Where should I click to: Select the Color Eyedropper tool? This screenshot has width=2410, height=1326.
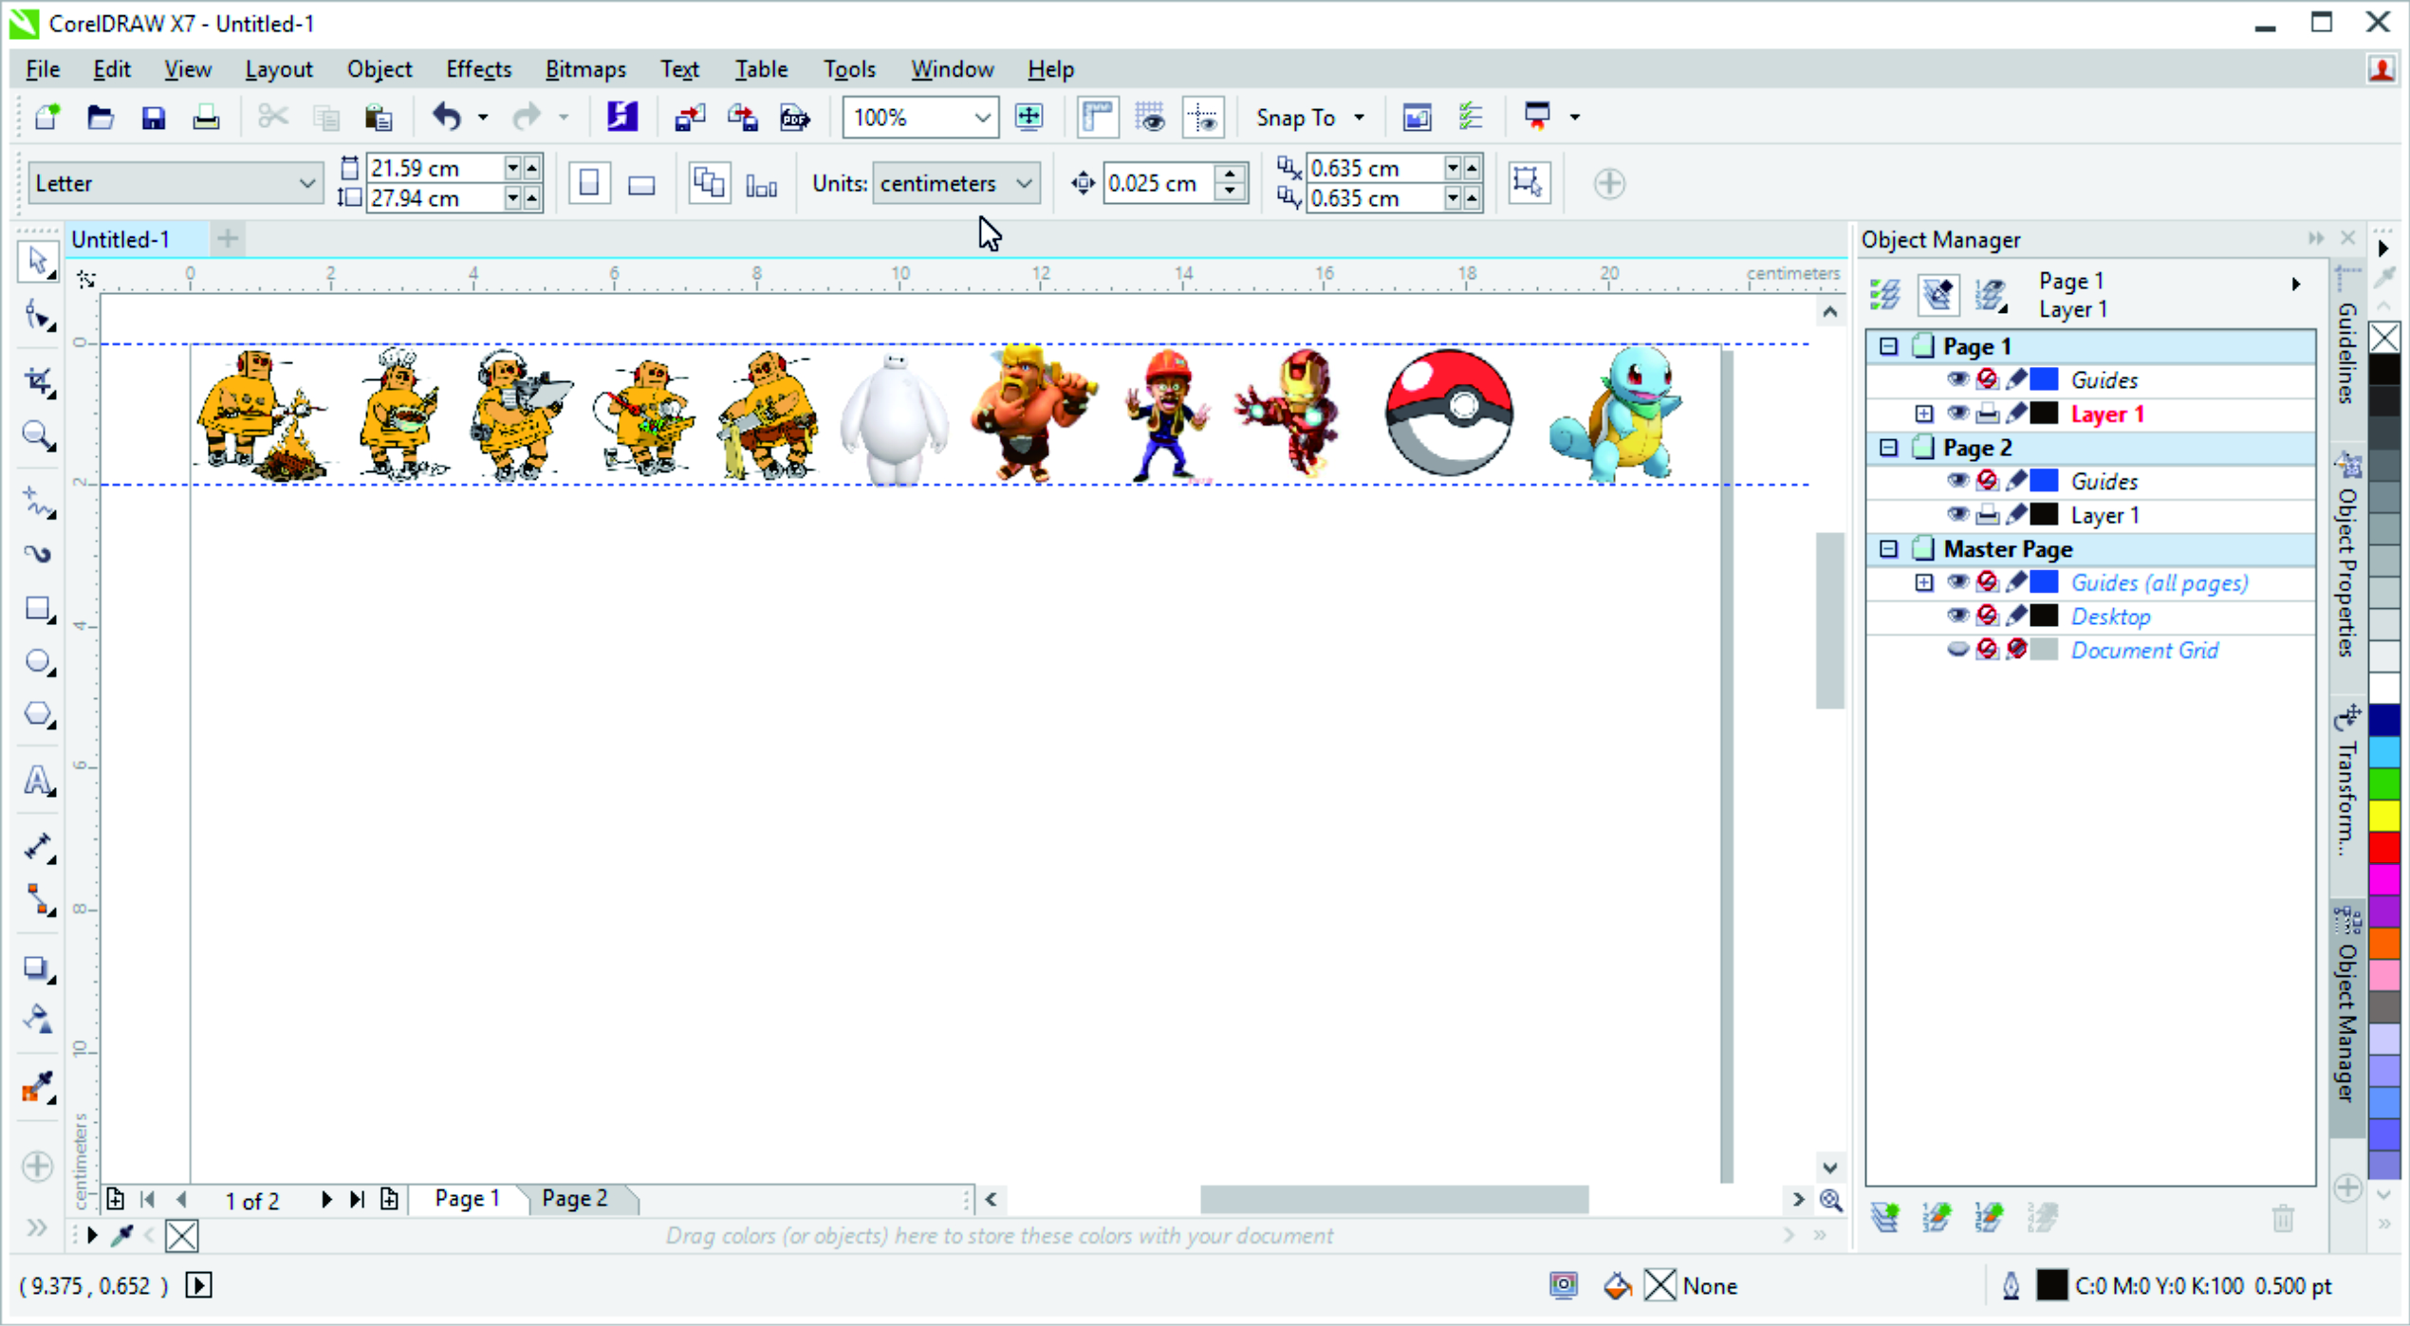(x=38, y=1087)
